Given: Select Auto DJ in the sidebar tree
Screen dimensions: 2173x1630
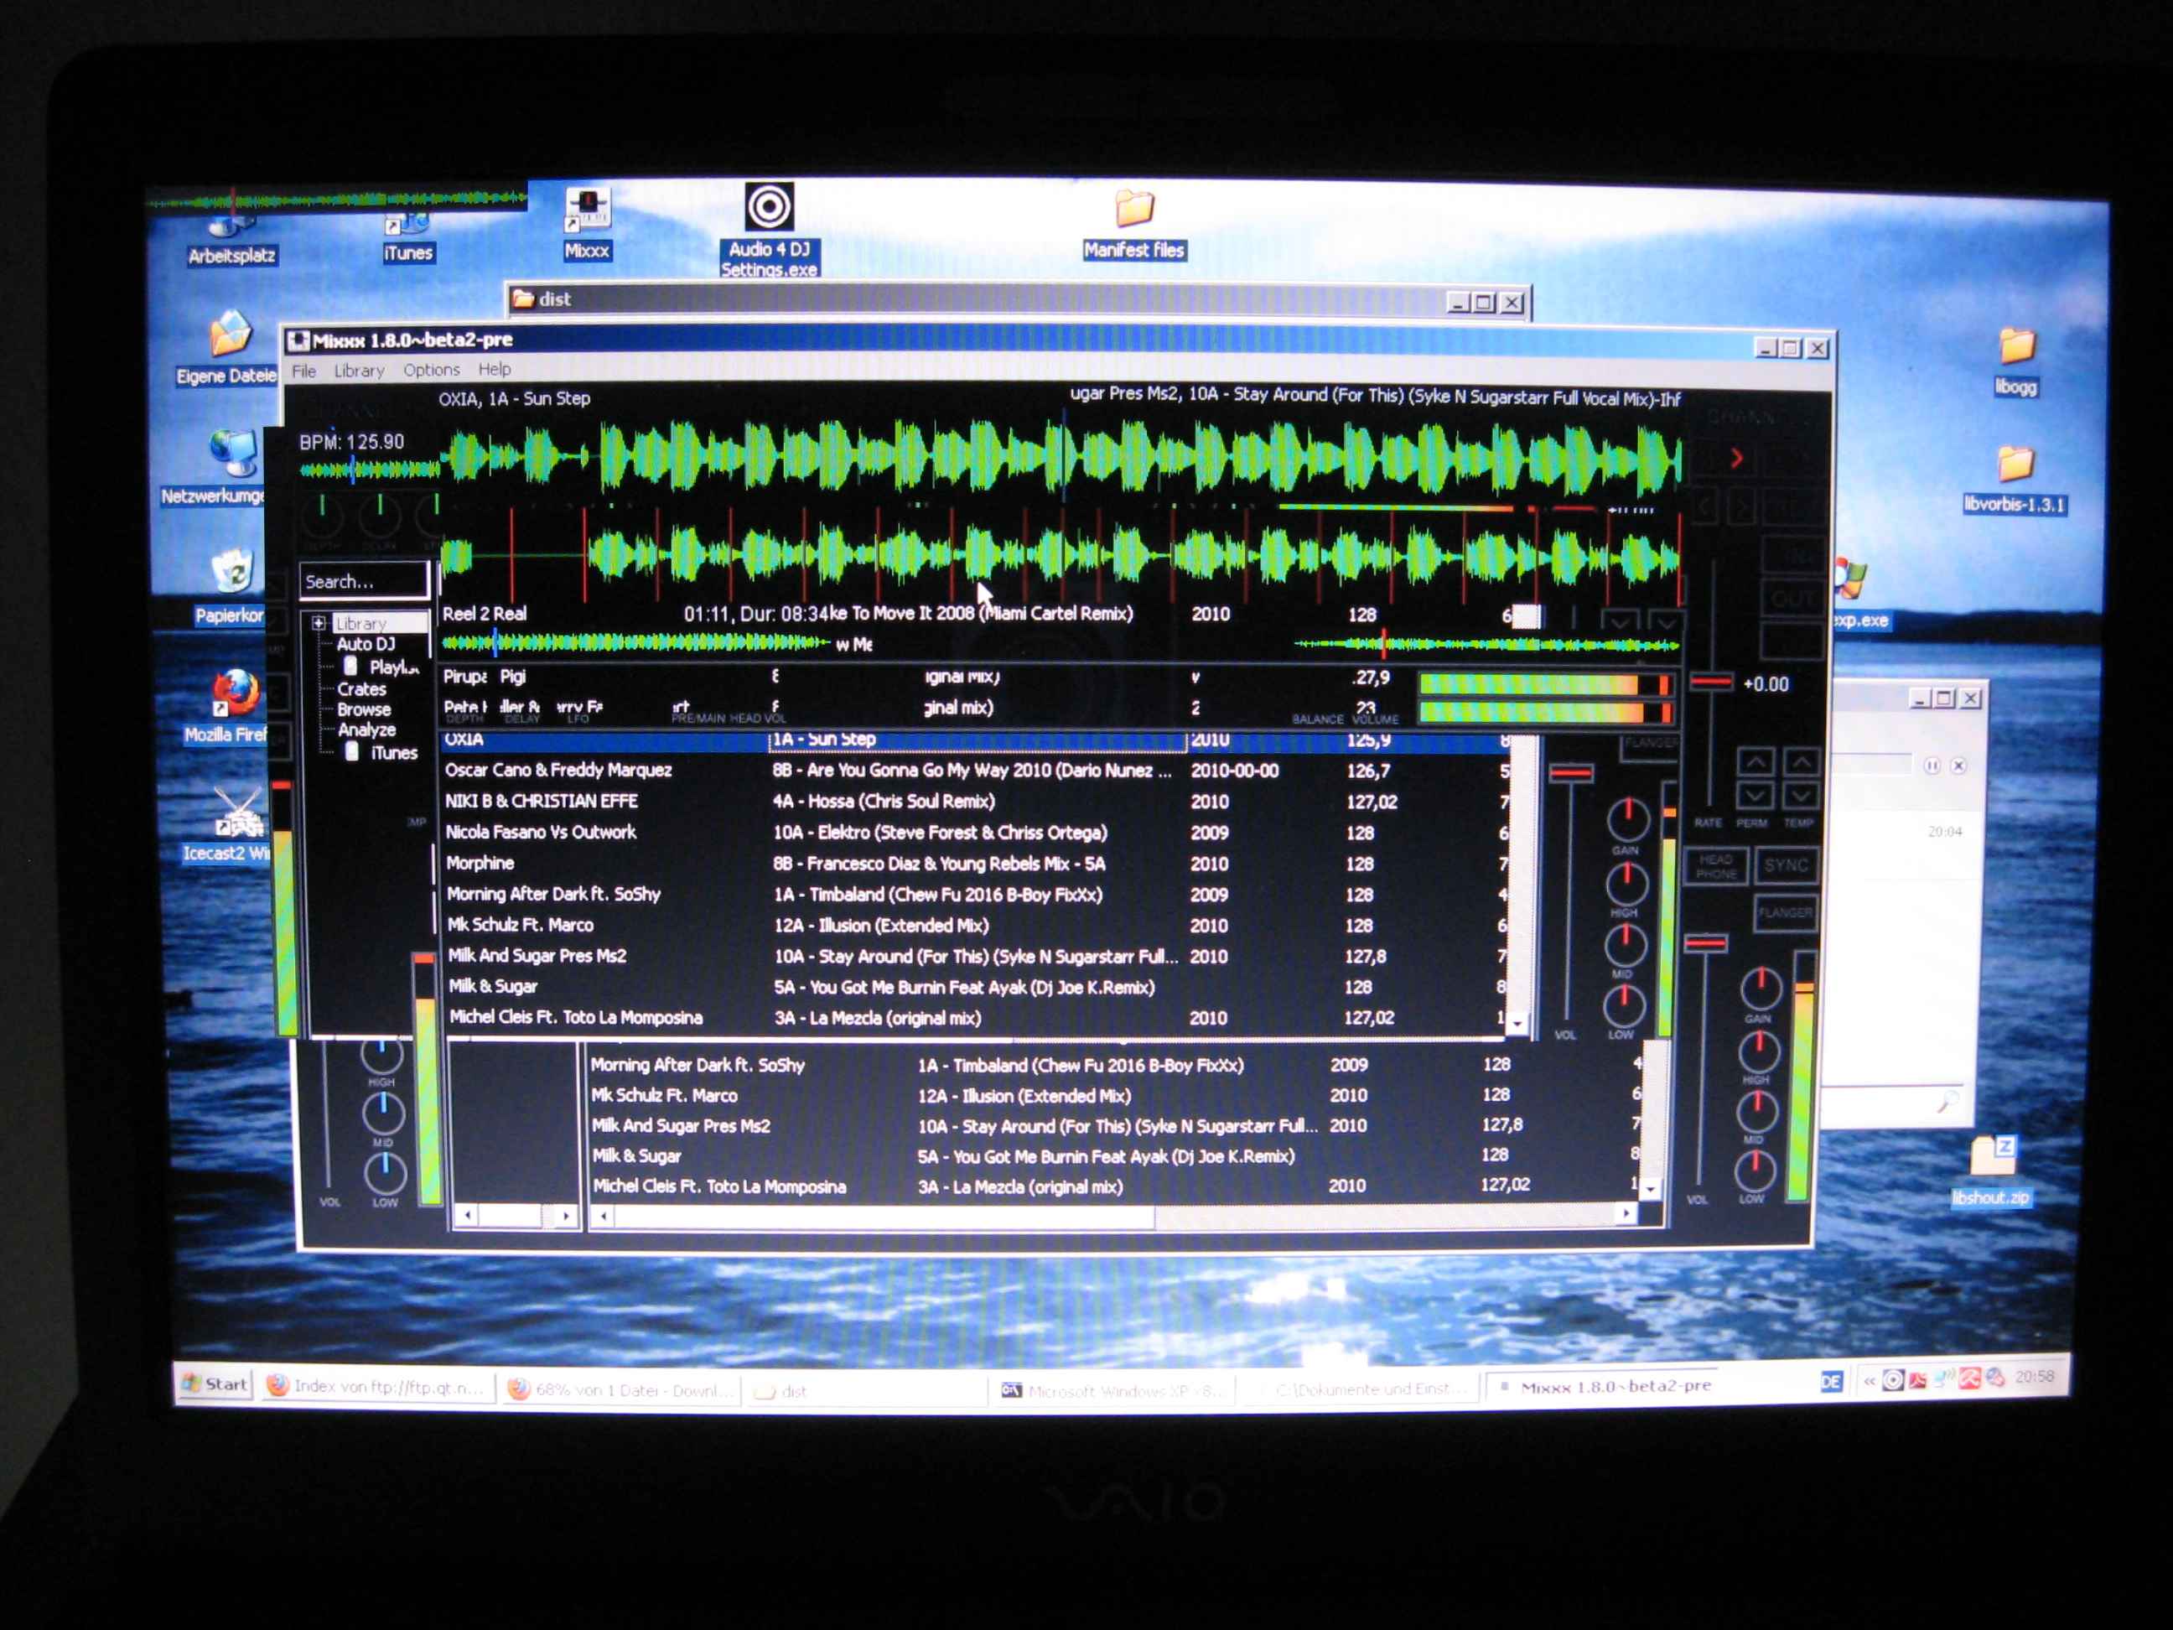Looking at the screenshot, I should [366, 644].
